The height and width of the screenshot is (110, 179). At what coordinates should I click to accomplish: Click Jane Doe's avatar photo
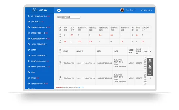[x=122, y=10]
